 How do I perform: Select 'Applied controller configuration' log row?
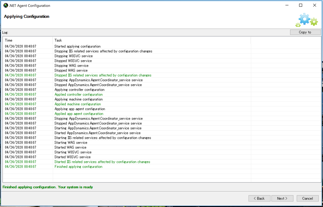tap(78, 94)
